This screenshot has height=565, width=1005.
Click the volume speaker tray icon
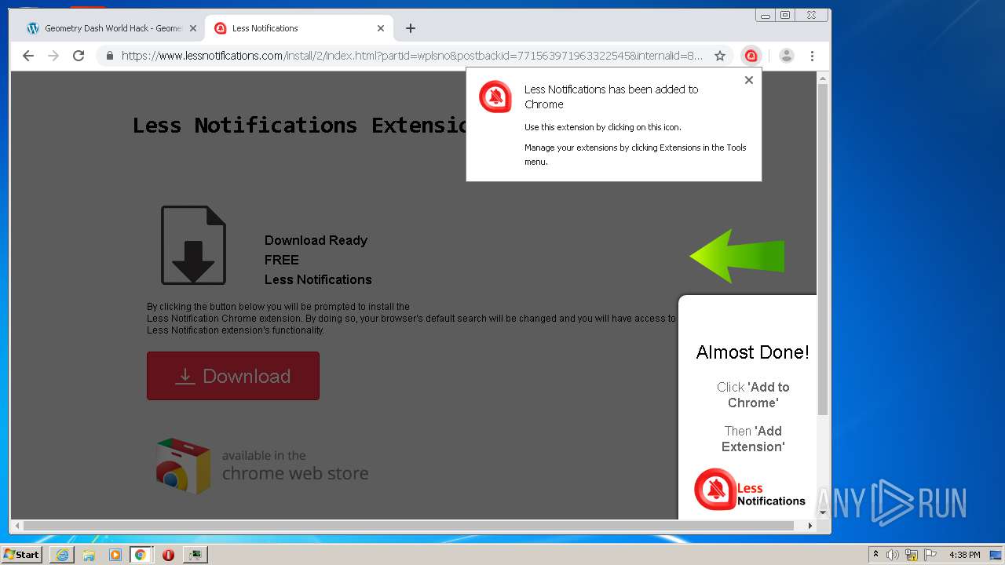pos(893,555)
